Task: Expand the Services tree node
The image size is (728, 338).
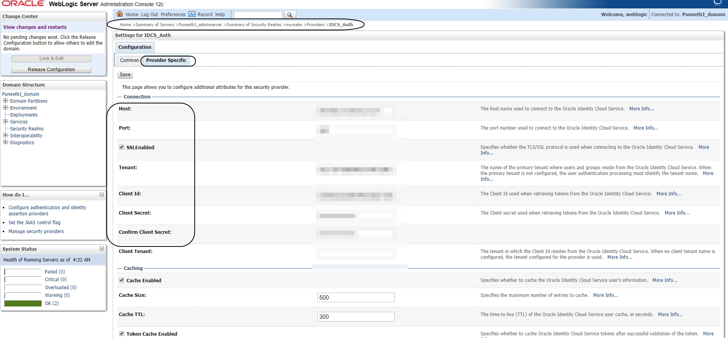Action: coord(5,122)
